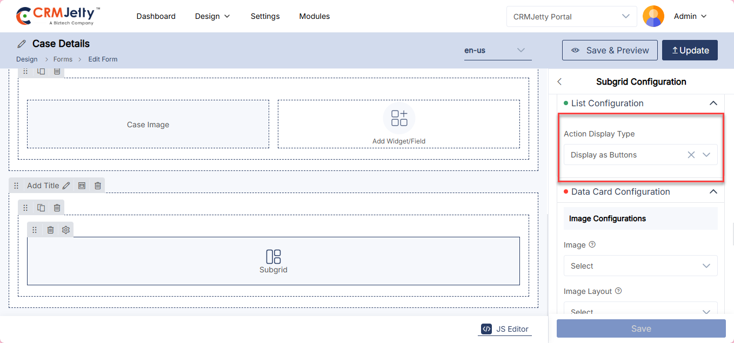Viewport: 734px width, 343px height.
Task: Delete the Subgrid widget via trash icon
Action: coord(50,230)
